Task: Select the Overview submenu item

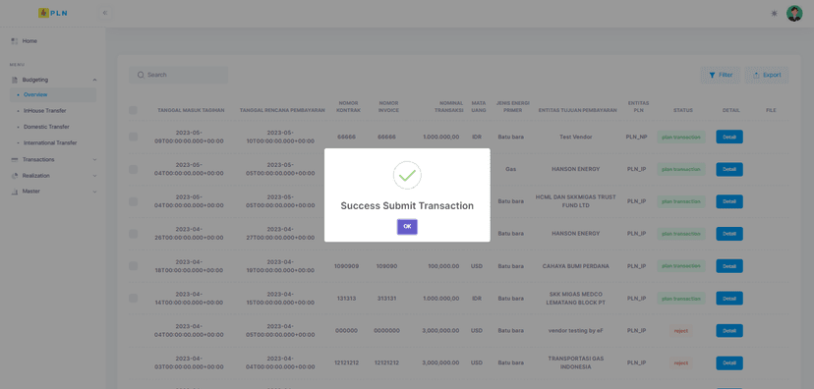Action: coord(53,95)
